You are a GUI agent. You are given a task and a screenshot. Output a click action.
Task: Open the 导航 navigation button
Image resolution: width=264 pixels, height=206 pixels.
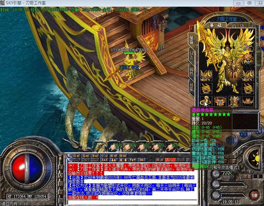[x=123, y=156]
